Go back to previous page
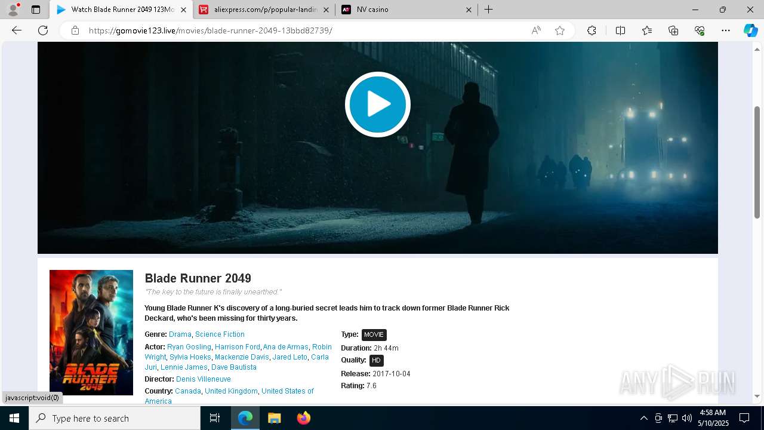This screenshot has width=764, height=430. [x=17, y=30]
